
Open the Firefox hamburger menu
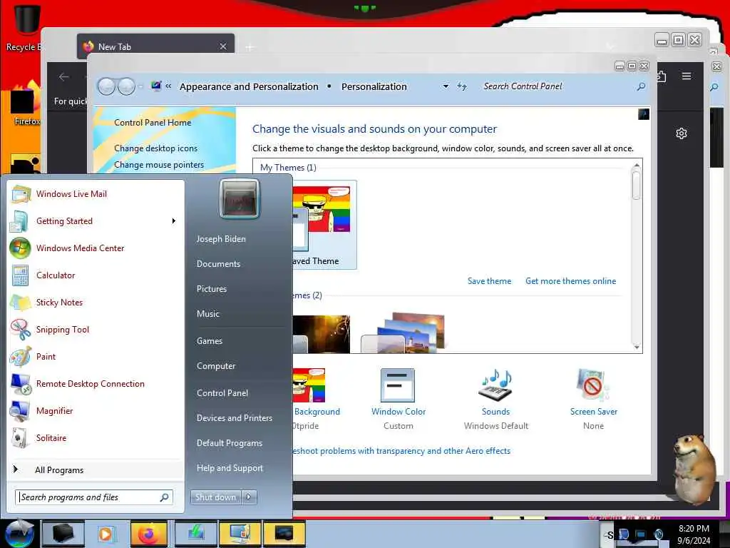[687, 76]
